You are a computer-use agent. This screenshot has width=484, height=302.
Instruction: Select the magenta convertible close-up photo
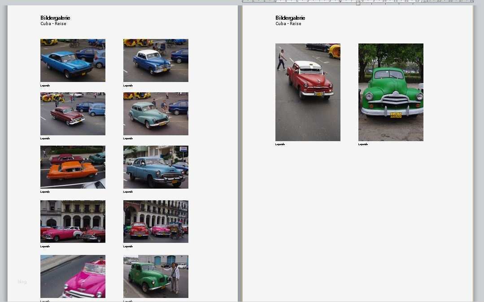[73, 276]
